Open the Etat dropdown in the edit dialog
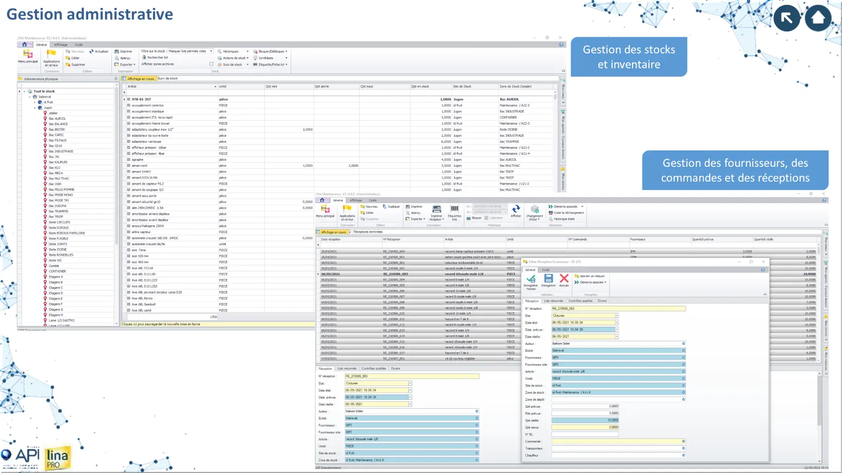Image resolution: width=842 pixels, height=473 pixels. click(617, 316)
